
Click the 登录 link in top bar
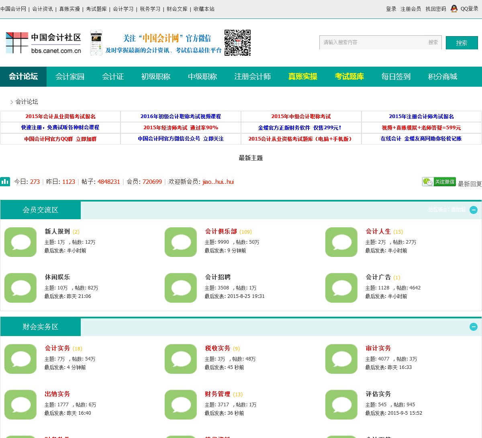click(x=391, y=9)
